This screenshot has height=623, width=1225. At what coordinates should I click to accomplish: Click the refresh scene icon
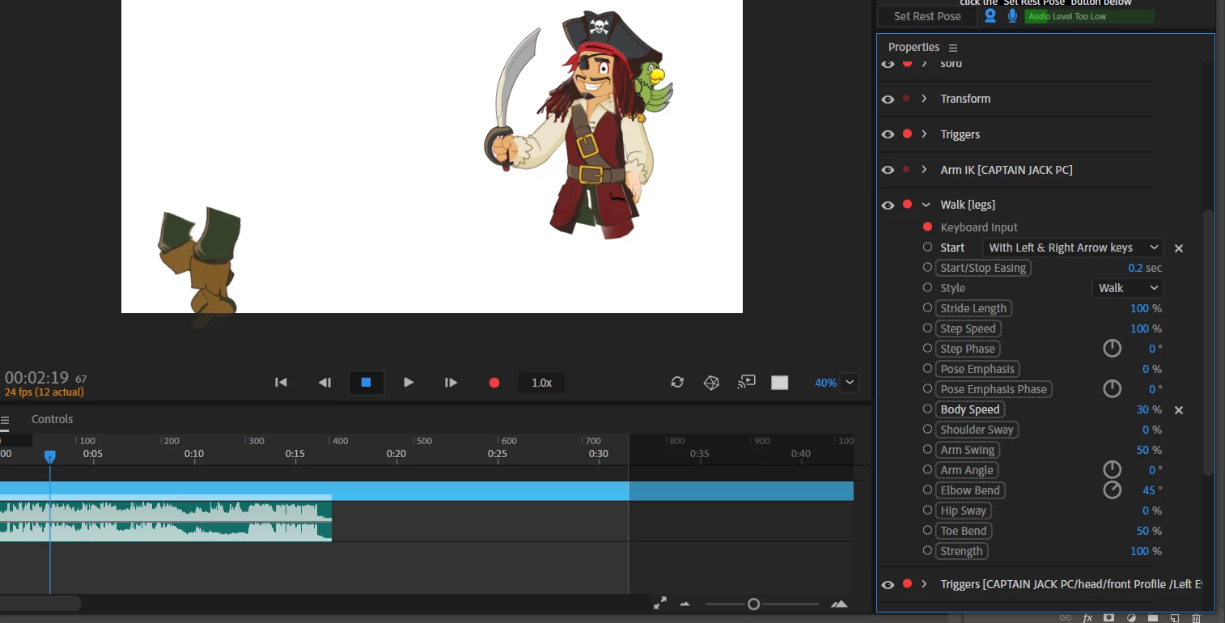tap(677, 382)
